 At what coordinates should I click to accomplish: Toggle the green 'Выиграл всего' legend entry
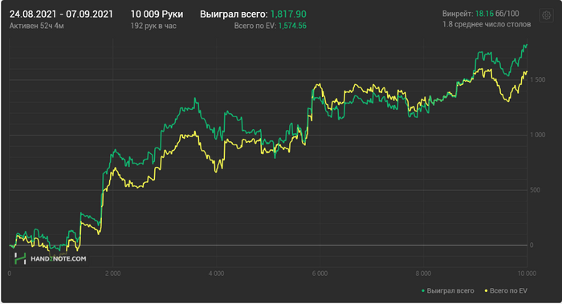448,290
